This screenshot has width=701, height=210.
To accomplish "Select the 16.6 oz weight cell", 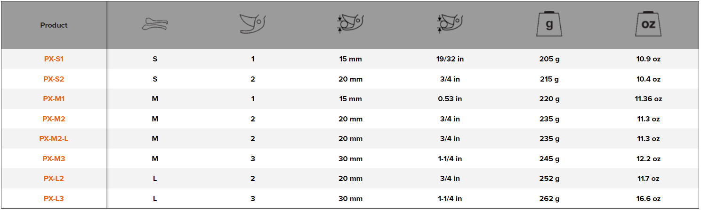I will pyautogui.click(x=648, y=199).
